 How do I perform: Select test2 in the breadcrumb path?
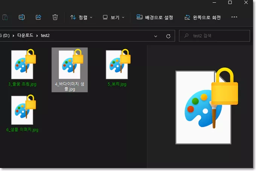(x=45, y=36)
